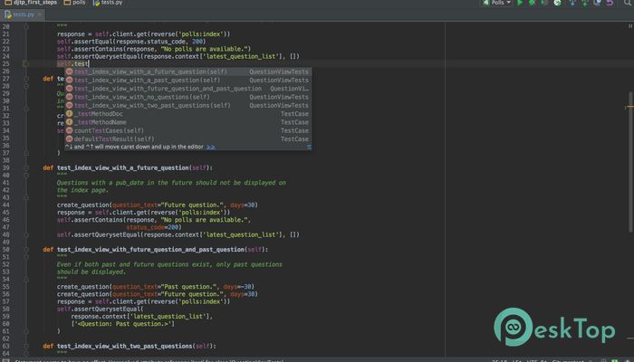Click the polls breadcrumb folder

(x=75, y=3)
